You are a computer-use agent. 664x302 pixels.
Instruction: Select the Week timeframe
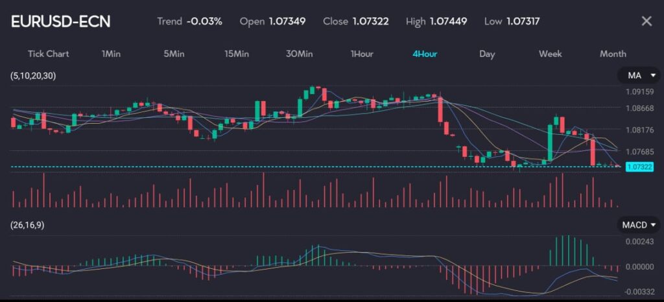pyautogui.click(x=550, y=54)
